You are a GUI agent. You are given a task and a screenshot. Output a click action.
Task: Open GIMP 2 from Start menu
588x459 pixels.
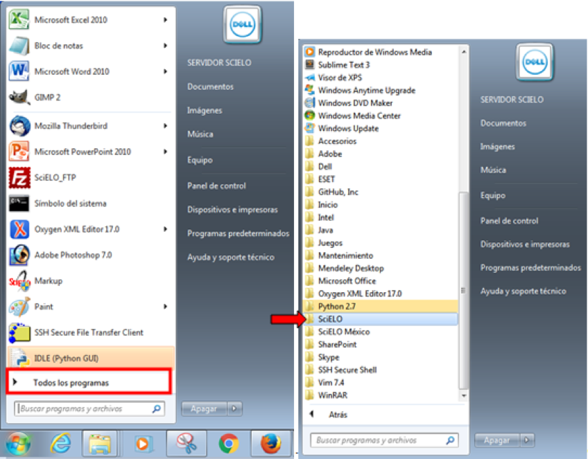[x=47, y=98]
